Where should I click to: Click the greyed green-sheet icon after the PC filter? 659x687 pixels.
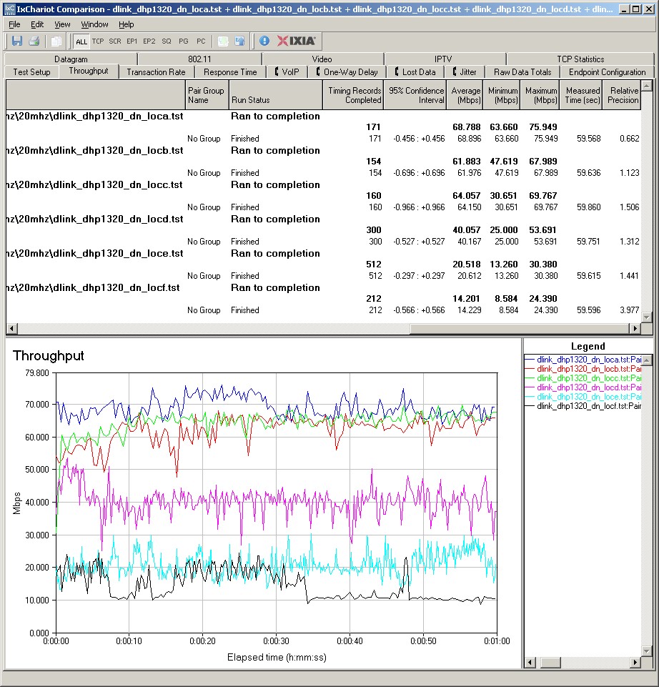pyautogui.click(x=223, y=41)
